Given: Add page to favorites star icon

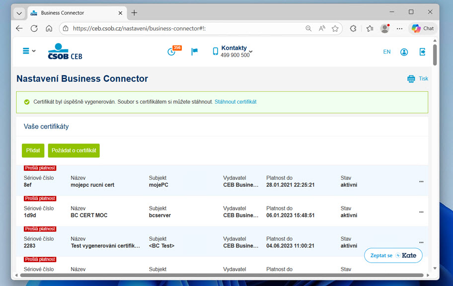Looking at the screenshot, I should point(335,28).
